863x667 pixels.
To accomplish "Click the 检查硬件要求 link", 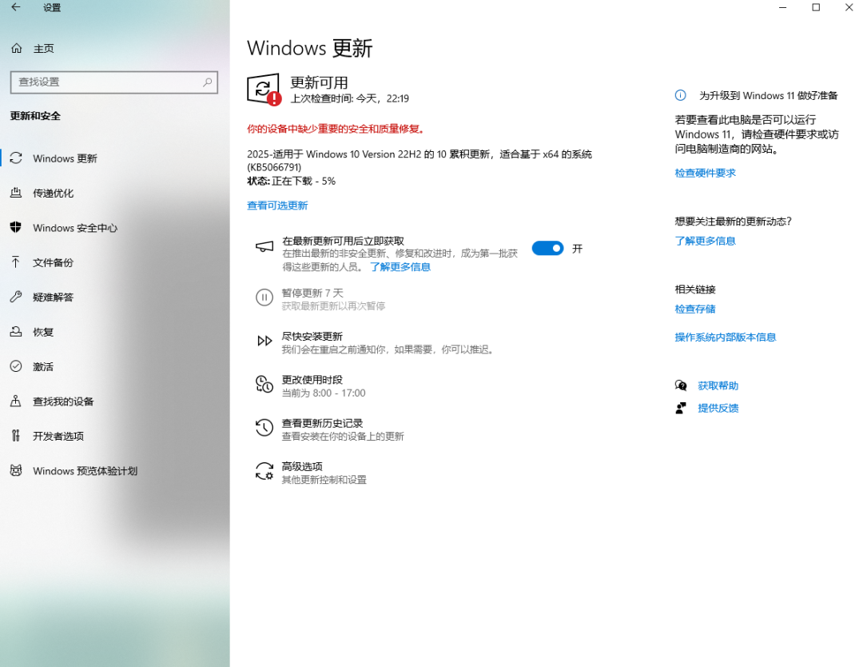I will point(704,172).
